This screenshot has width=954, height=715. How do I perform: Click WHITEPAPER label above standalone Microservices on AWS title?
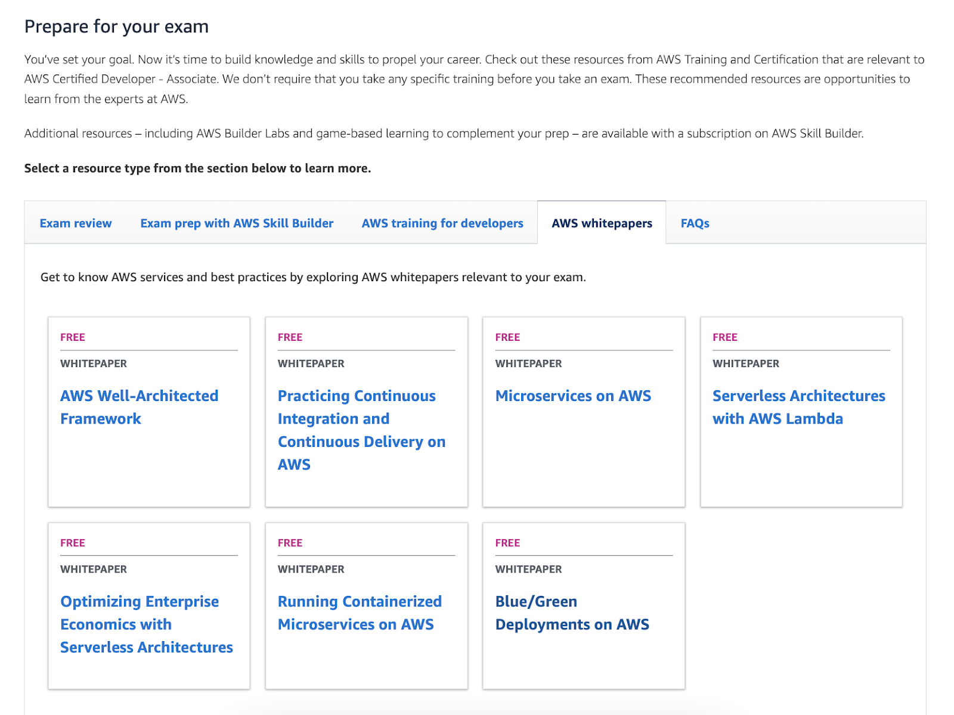528,363
